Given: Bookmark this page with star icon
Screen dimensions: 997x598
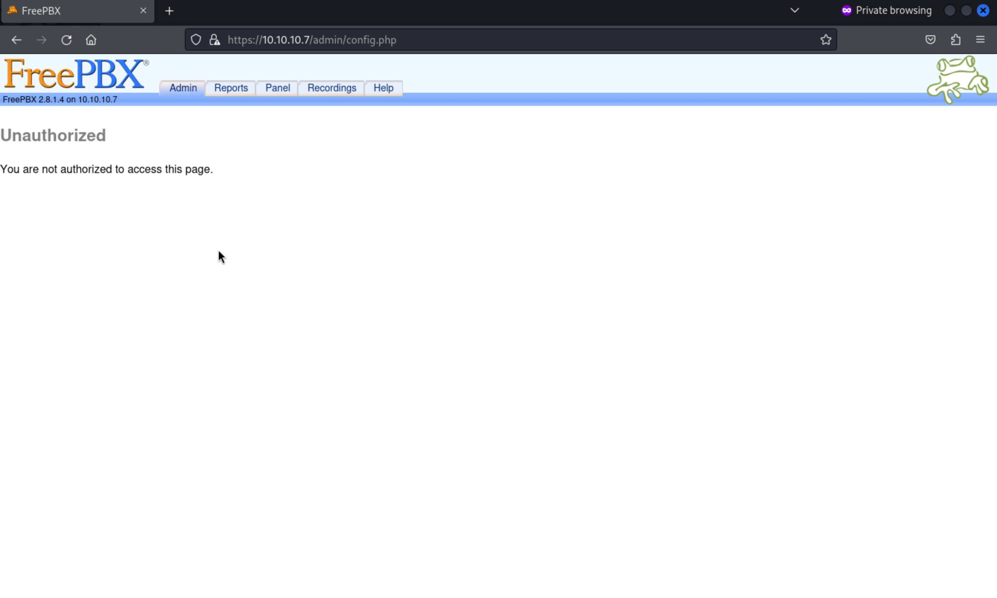Looking at the screenshot, I should [826, 40].
